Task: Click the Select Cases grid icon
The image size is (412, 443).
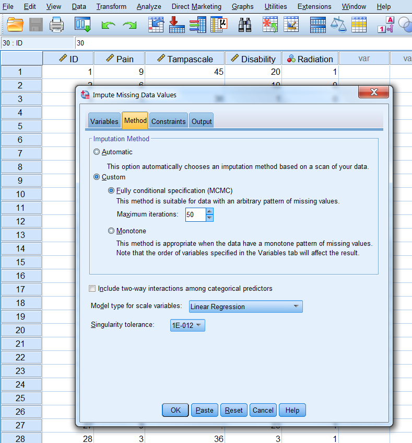Action: point(359,25)
